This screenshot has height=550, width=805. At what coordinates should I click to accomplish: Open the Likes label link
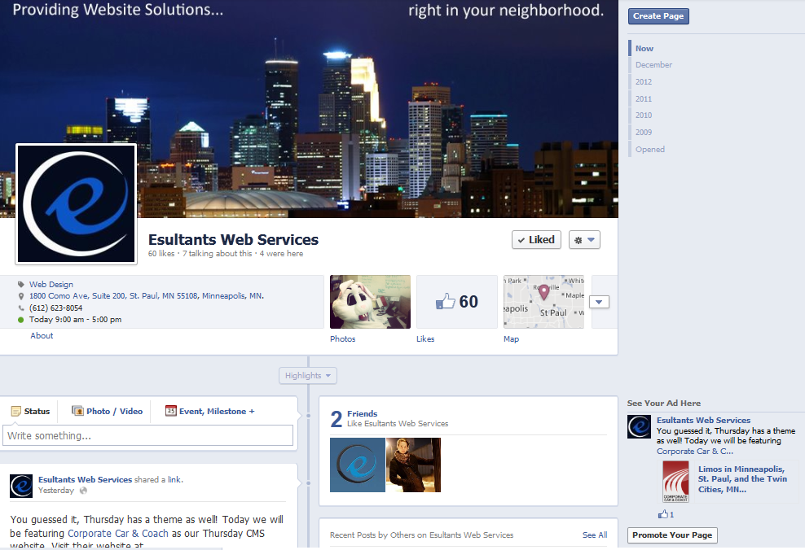pos(425,338)
